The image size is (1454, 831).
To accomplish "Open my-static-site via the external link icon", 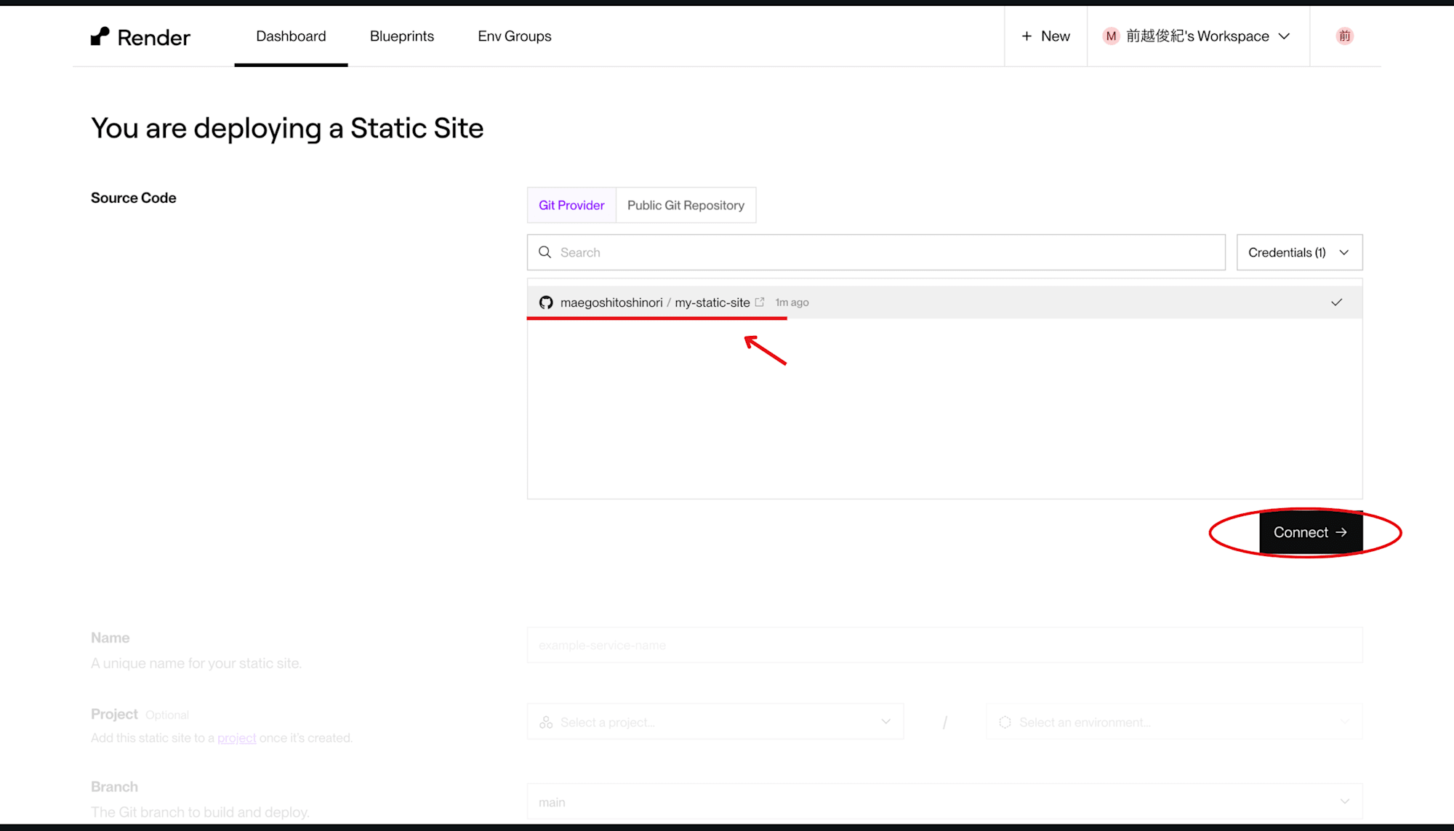I will (760, 302).
